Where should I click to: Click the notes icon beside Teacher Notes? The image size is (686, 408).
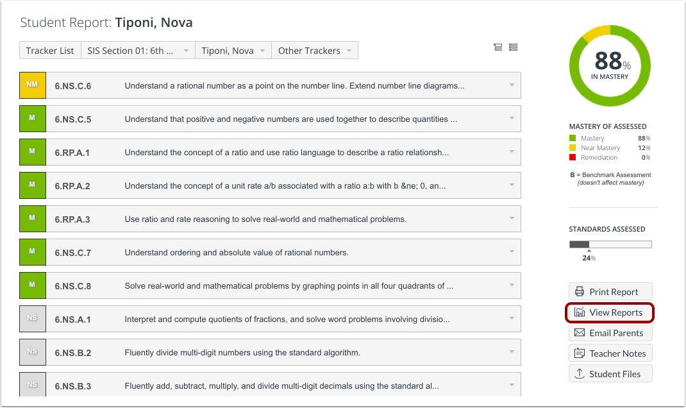579,353
